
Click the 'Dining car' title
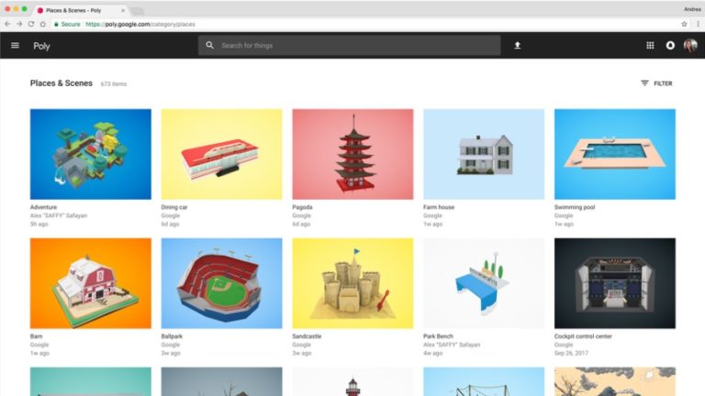click(174, 207)
